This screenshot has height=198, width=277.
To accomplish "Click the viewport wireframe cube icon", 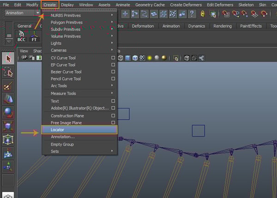I will tap(120, 58).
